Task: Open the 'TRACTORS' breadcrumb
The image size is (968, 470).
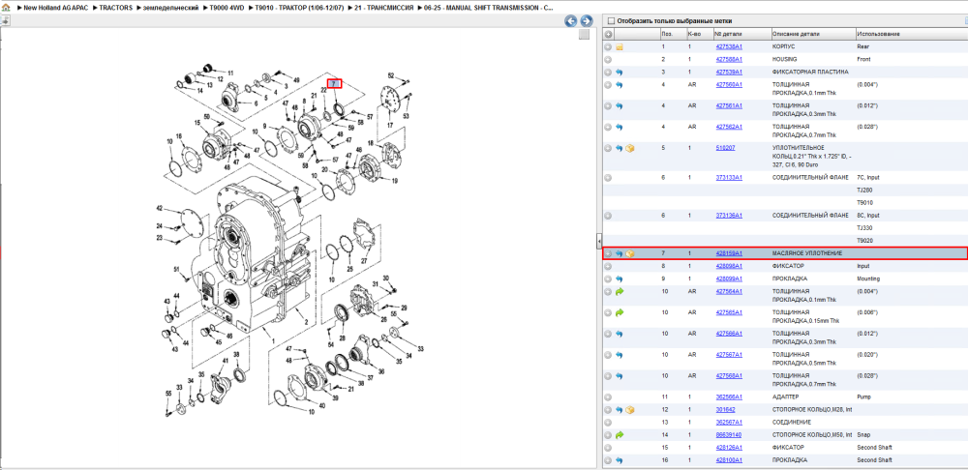Action: click(116, 9)
